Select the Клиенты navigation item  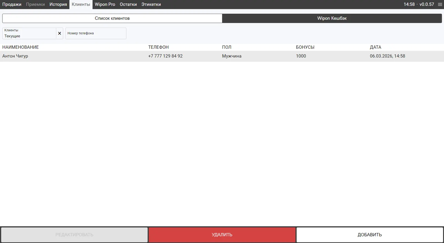(x=81, y=4)
